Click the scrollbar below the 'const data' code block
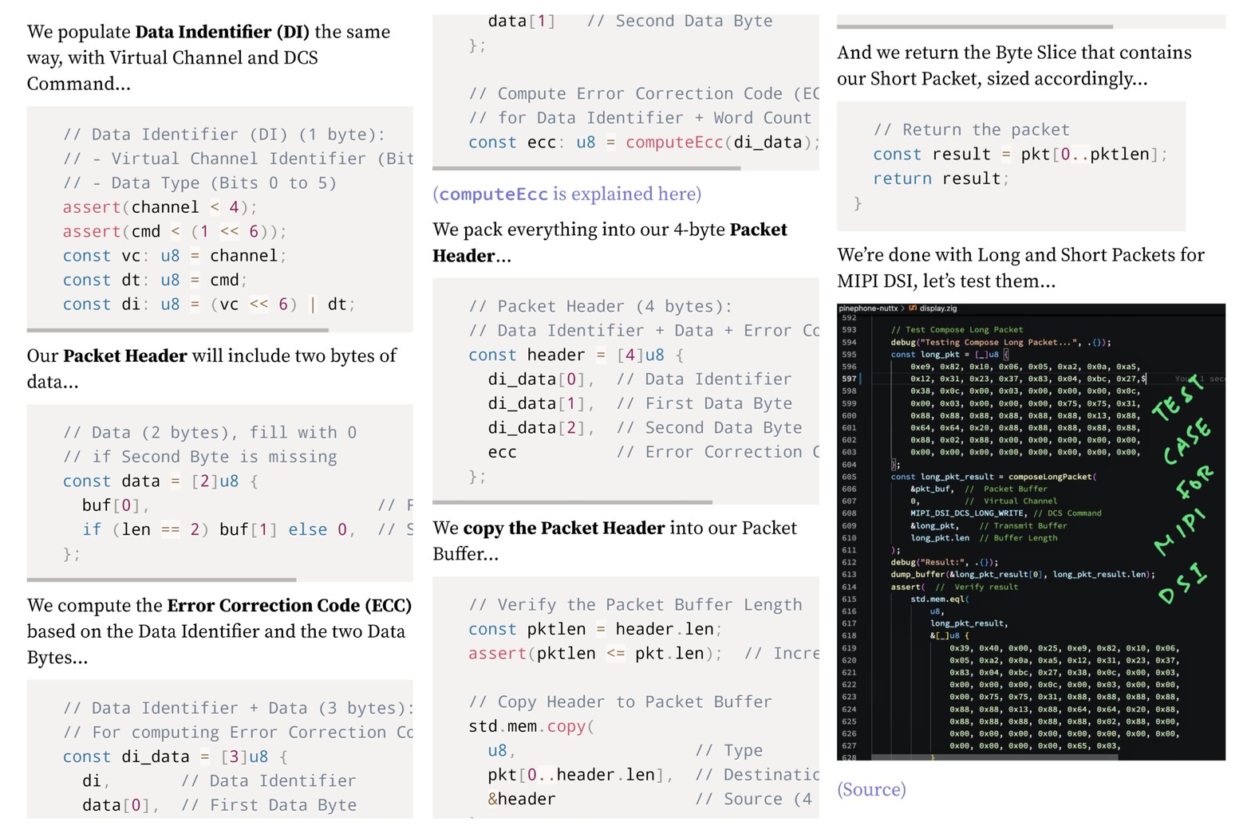Viewport: 1251px width, 833px height. click(x=162, y=580)
